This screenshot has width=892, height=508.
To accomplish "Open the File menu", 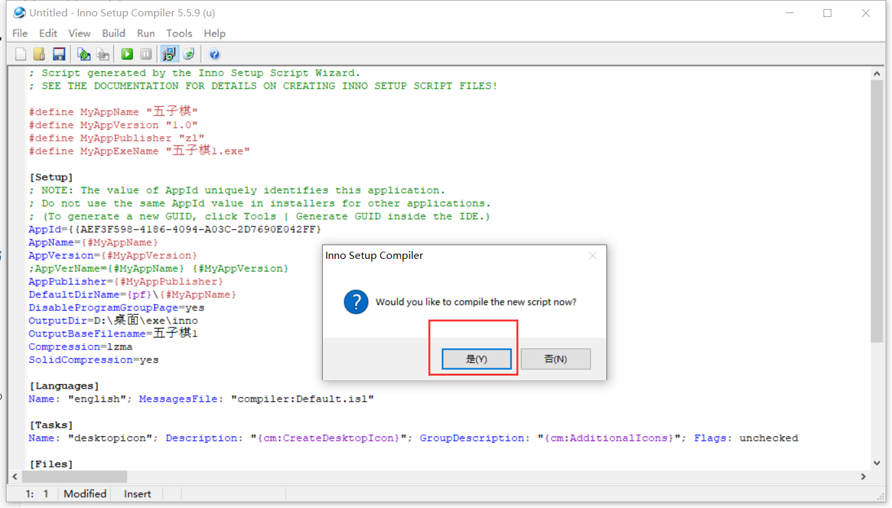I will point(20,33).
